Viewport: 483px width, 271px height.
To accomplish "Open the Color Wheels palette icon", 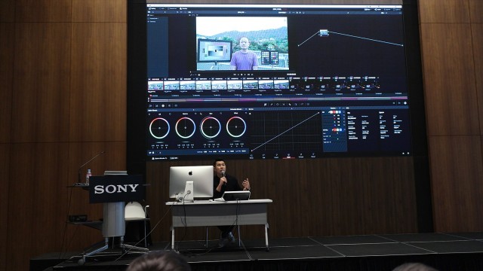I will pyautogui.click(x=163, y=105).
